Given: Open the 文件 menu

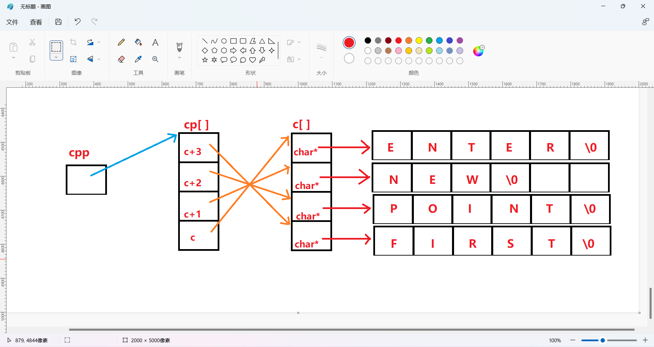Looking at the screenshot, I should (12, 22).
